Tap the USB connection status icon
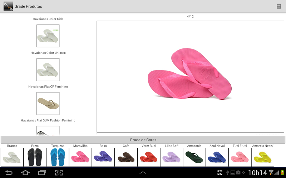The height and width of the screenshot is (178, 286). coord(227,173)
